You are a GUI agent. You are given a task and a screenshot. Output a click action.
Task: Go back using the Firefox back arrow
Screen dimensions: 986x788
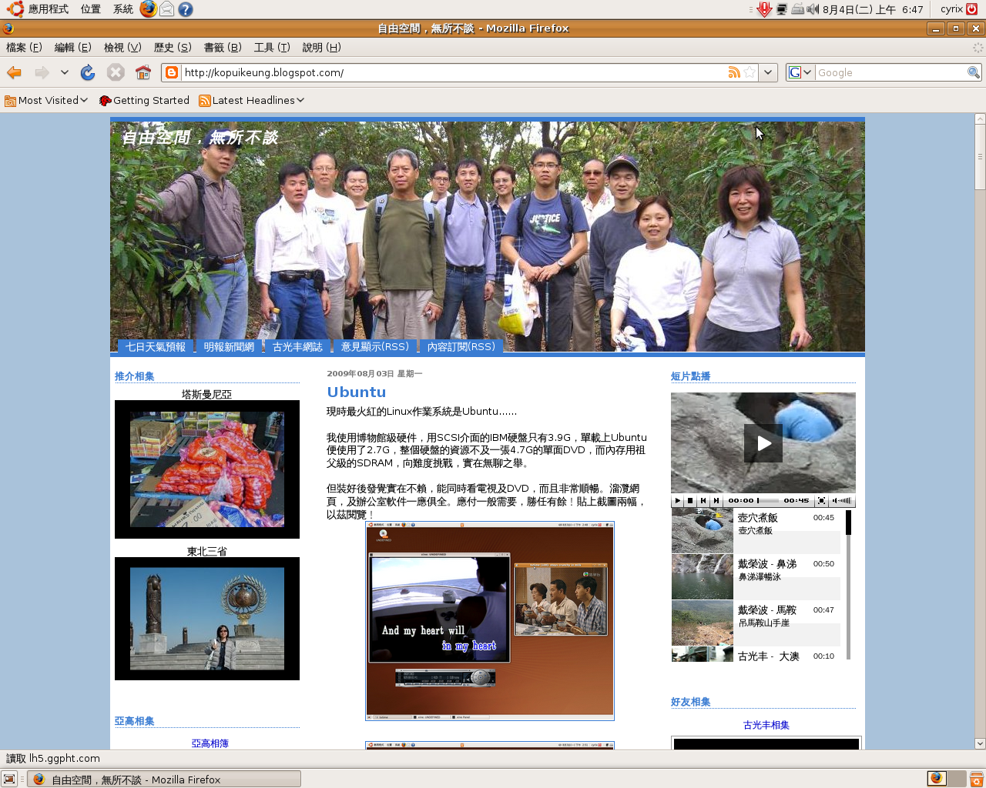click(x=14, y=72)
